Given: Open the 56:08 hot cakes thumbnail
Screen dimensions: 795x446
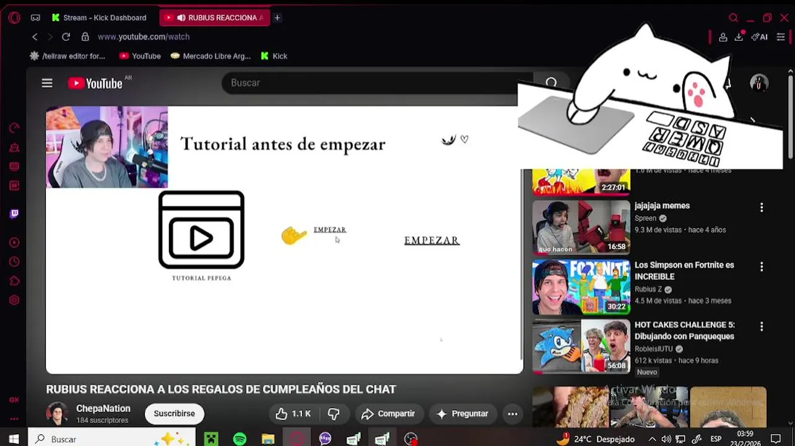Looking at the screenshot, I should tap(581, 346).
